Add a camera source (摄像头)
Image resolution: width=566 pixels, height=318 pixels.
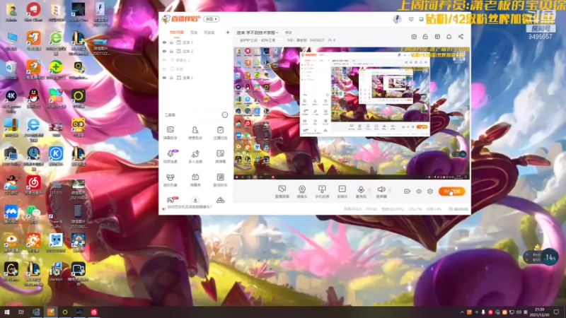[x=302, y=192]
